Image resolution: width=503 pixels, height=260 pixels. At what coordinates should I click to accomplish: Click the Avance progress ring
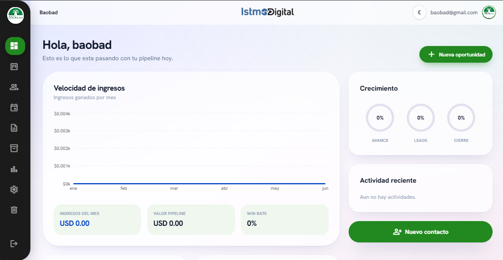(x=380, y=118)
